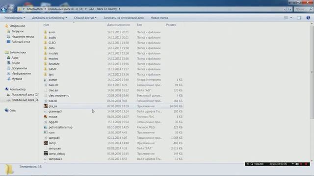This screenshot has height=176, width=314.
Task: Open Локальный диск (C:) in navigation pane
Action: [25, 94]
